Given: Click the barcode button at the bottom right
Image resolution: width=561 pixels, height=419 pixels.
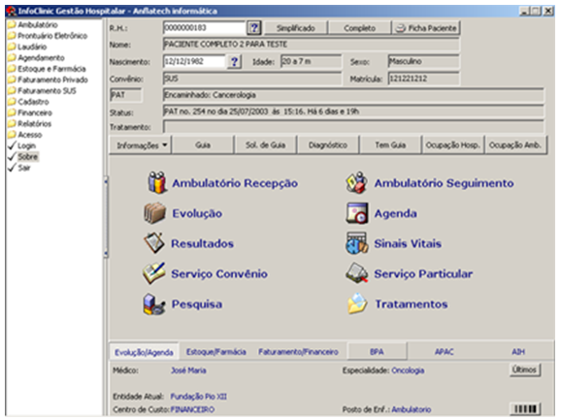Looking at the screenshot, I should click(525, 408).
